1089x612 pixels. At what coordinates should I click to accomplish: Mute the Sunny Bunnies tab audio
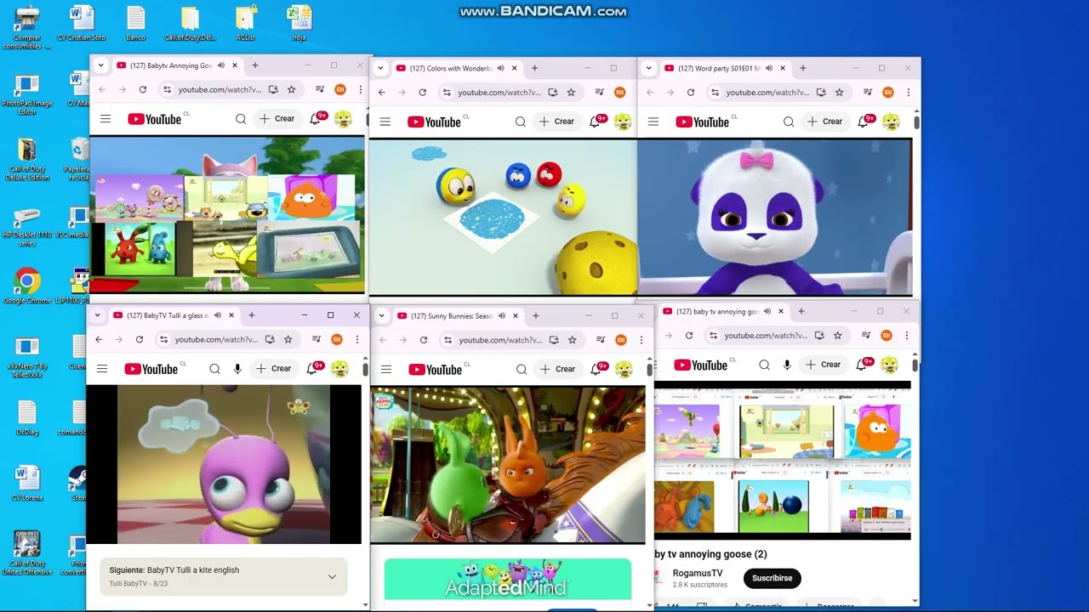[501, 315]
